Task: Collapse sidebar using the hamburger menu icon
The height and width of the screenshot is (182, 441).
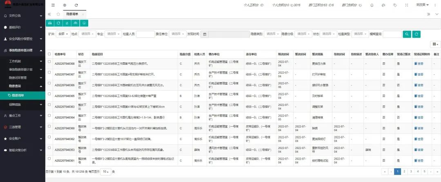Action: coord(53,5)
